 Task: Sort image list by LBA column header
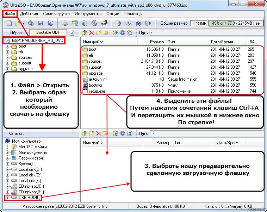253,42
